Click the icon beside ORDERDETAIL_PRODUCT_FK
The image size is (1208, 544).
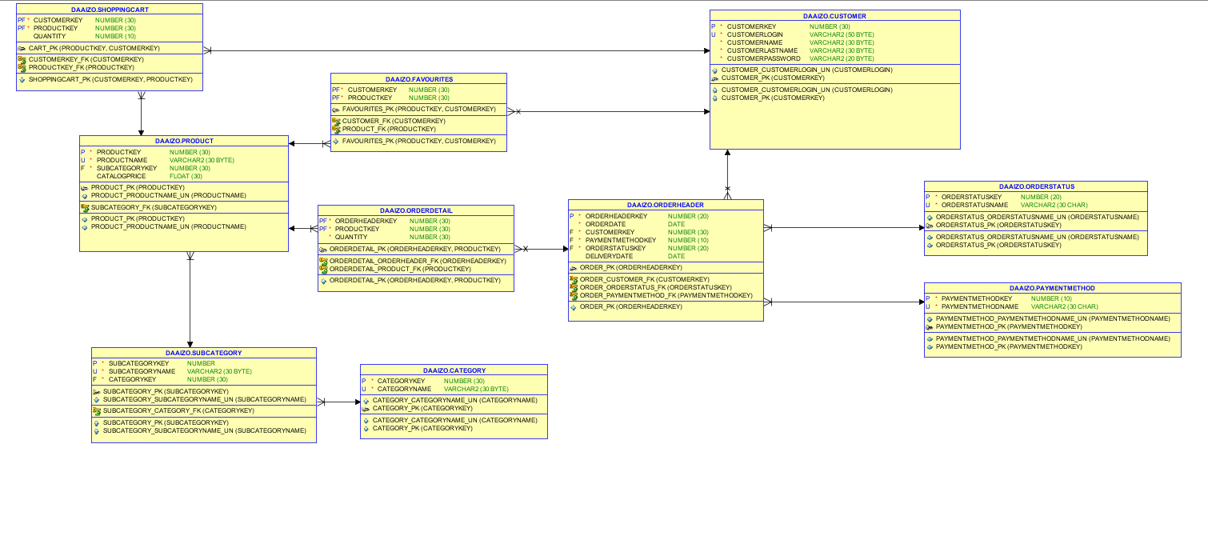click(323, 269)
